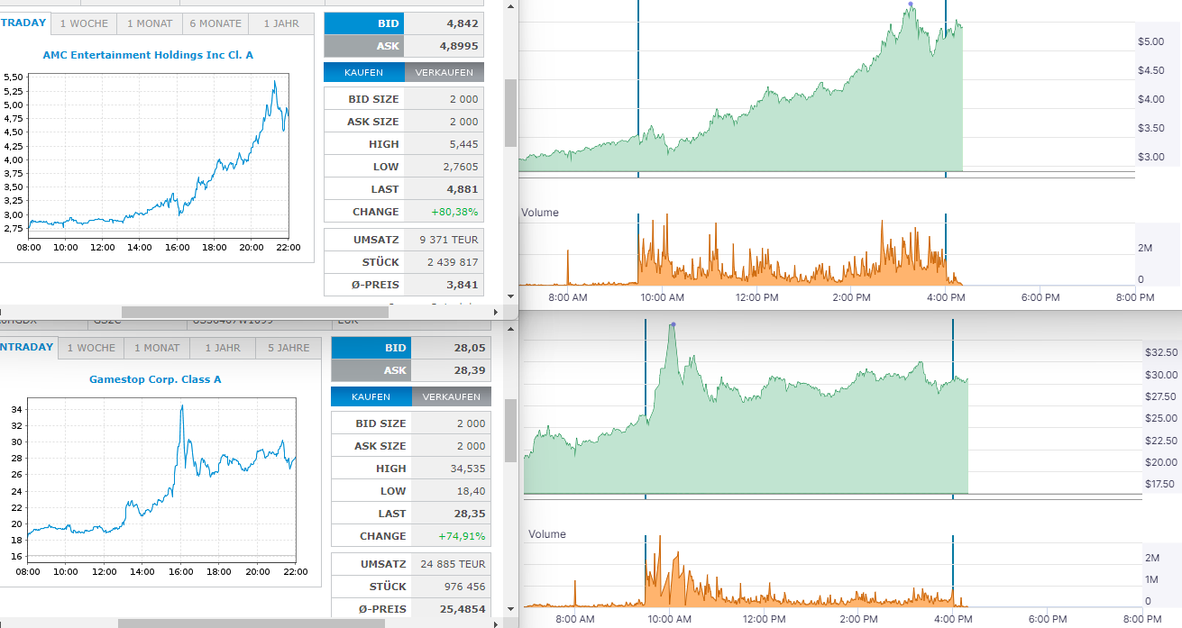Open Gamestop 1 MONAT tab
The image size is (1182, 628).
click(x=157, y=348)
